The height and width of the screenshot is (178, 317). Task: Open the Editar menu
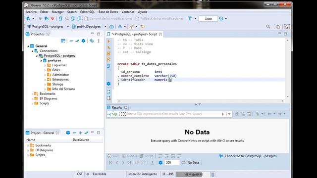pos(44,12)
